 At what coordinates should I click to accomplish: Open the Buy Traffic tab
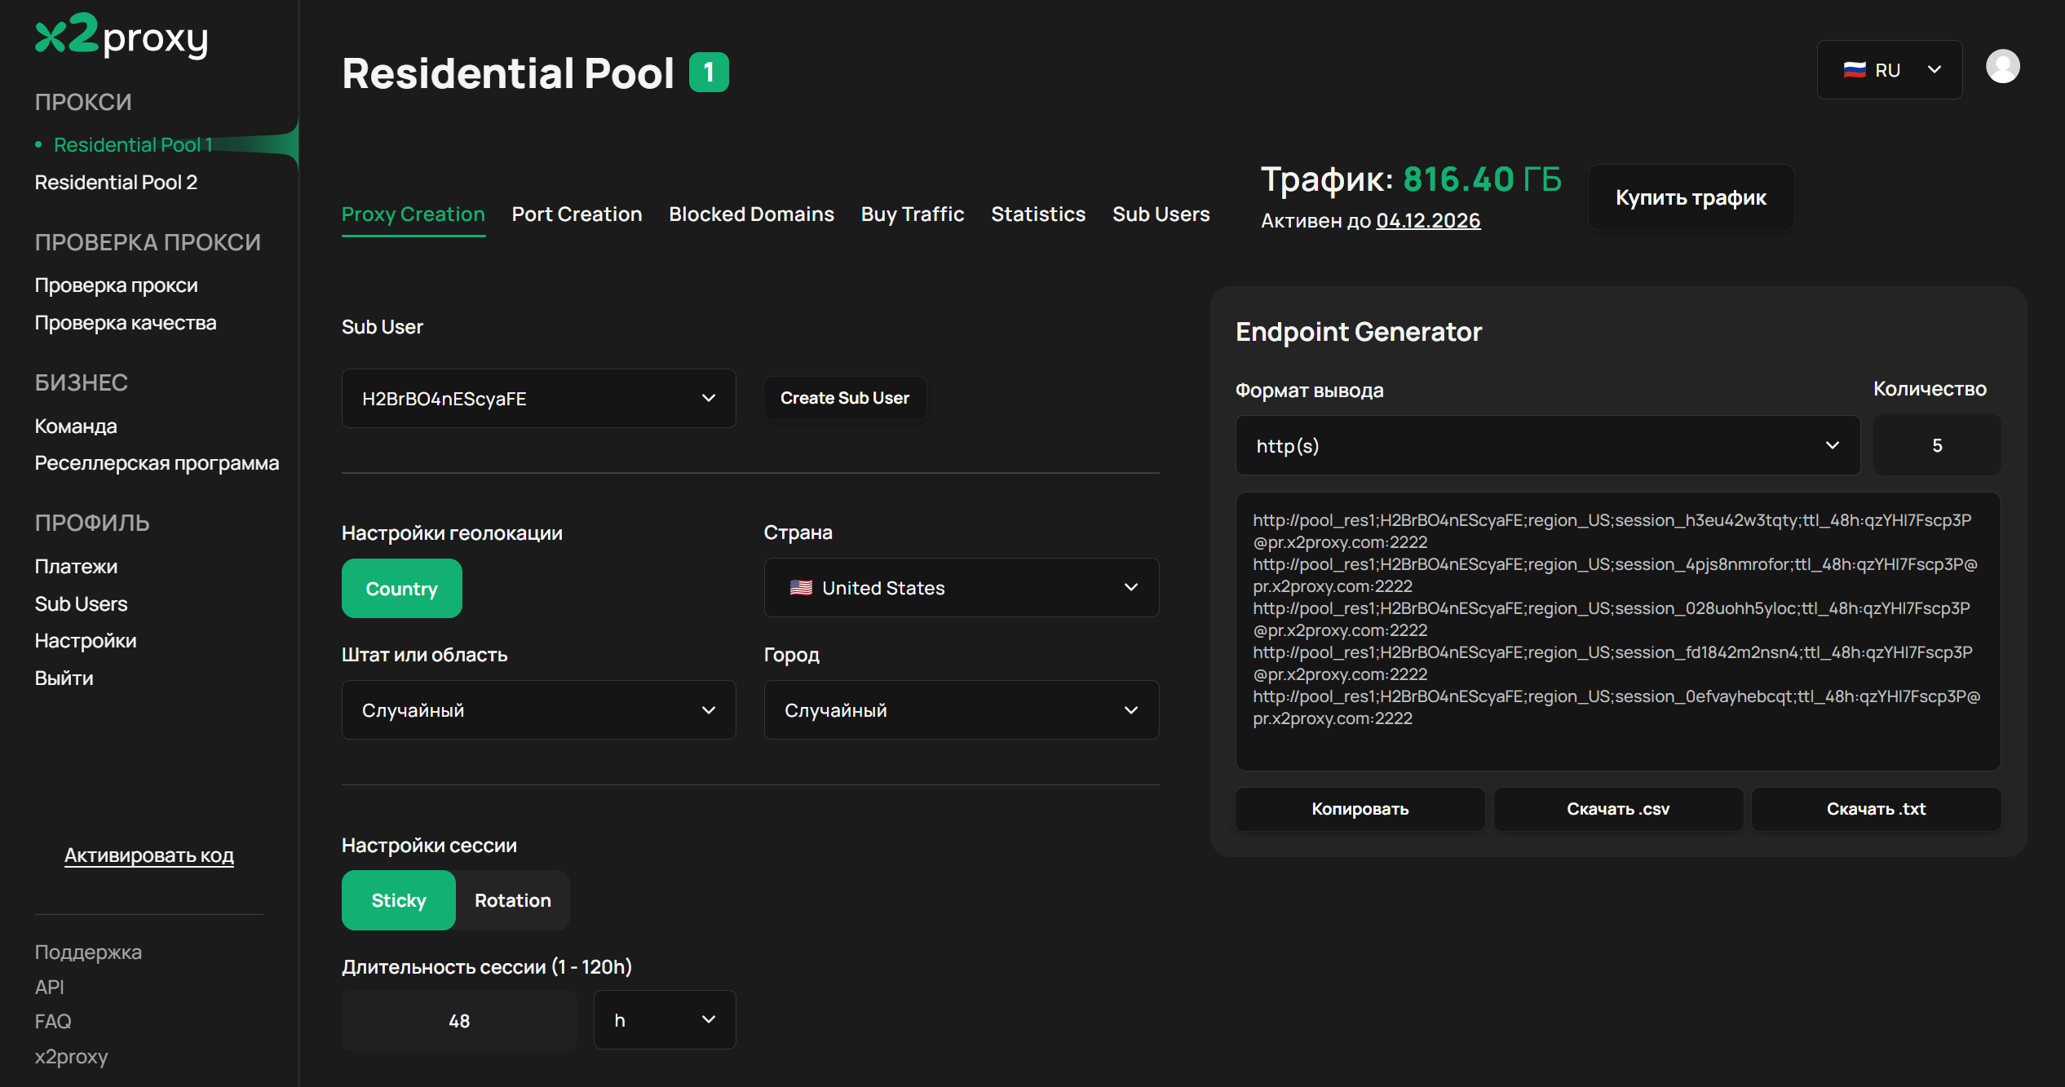coord(913,214)
